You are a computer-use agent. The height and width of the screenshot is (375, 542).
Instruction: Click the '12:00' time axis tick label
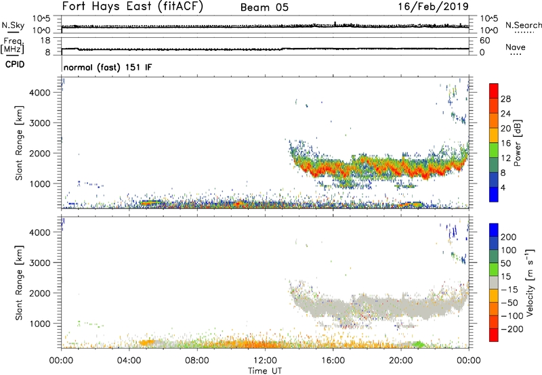(x=265, y=361)
